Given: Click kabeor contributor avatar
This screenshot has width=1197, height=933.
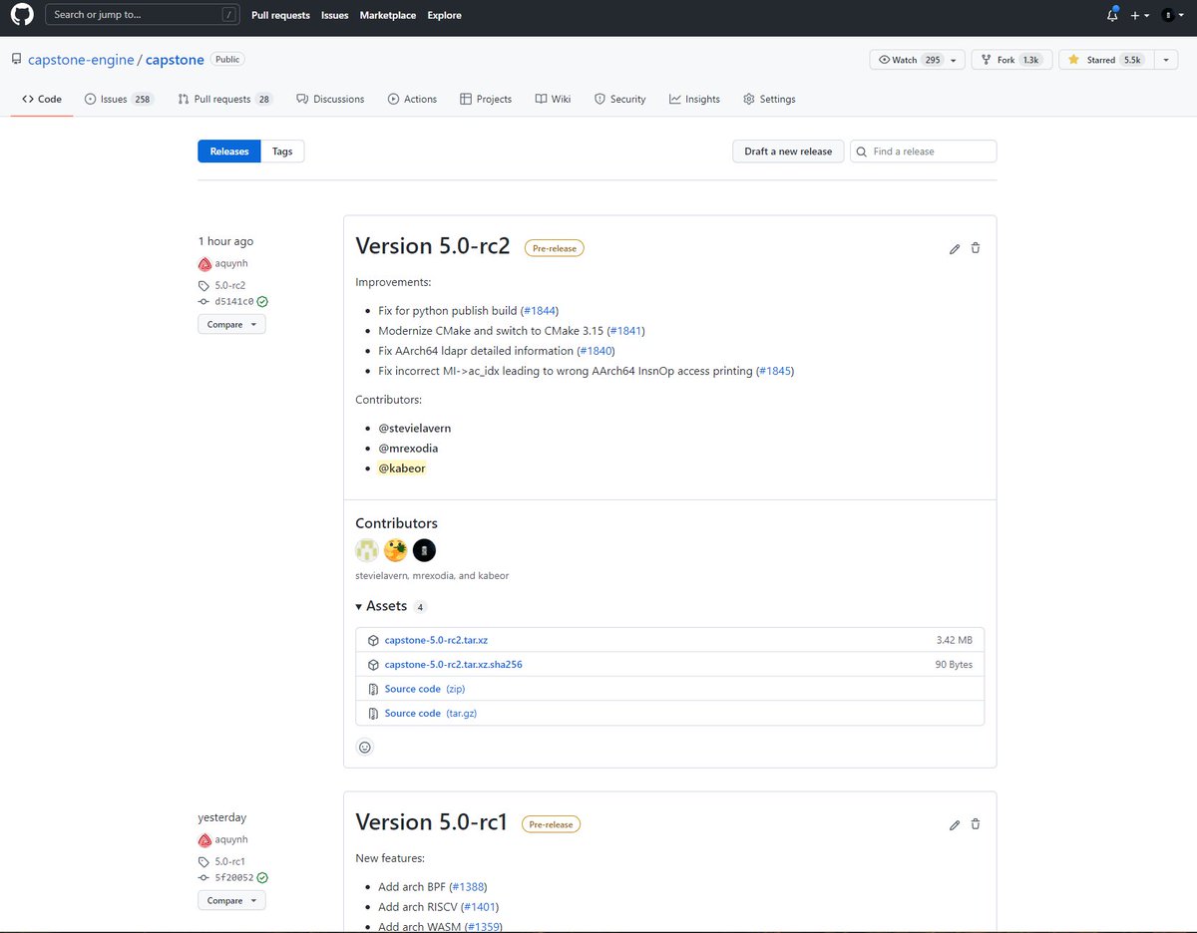Looking at the screenshot, I should [x=424, y=550].
